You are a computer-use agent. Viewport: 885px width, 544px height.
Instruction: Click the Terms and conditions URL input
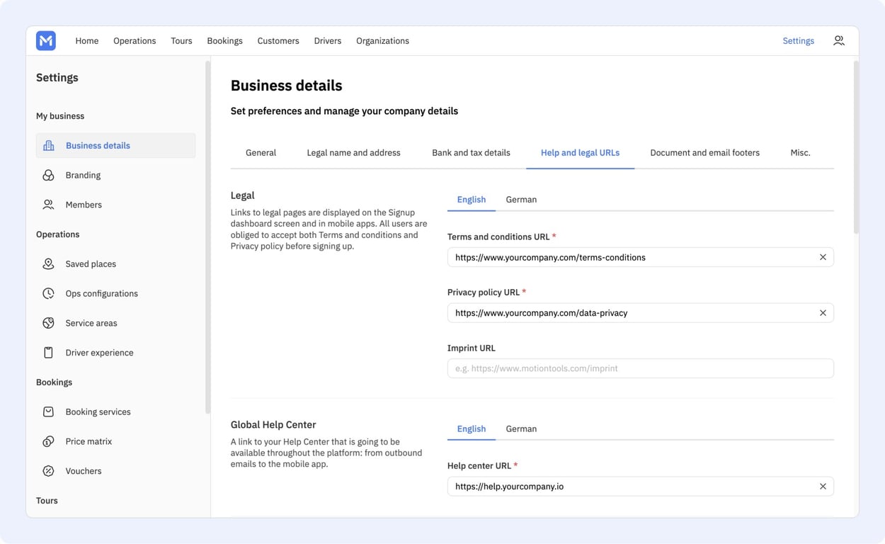tap(640, 257)
